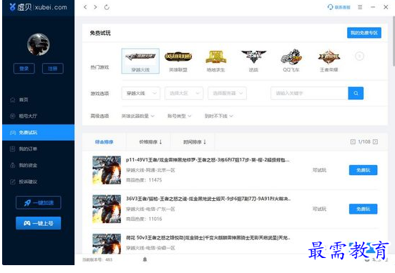
Task: Open 首页 home in the sidebar
Action: click(x=39, y=99)
